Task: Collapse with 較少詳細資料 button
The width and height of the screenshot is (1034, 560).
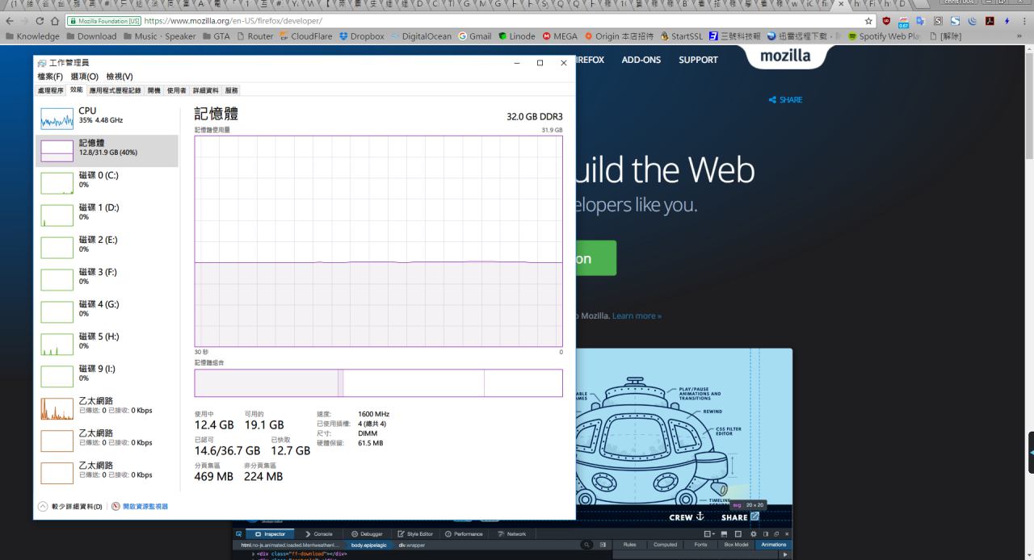Action: click(x=70, y=506)
